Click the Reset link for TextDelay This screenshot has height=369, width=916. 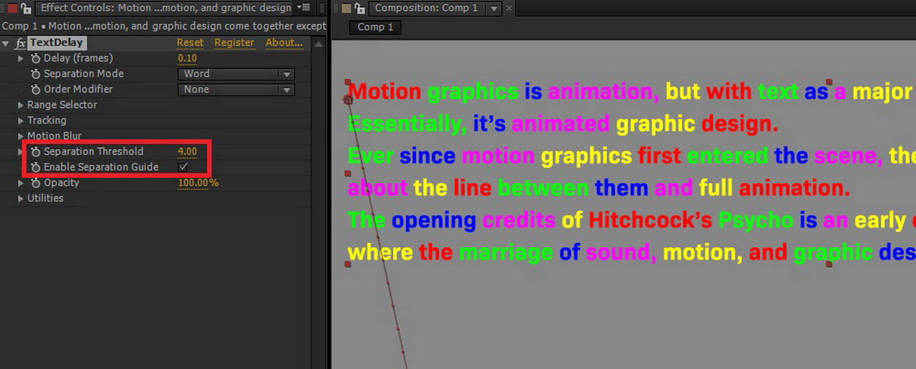point(190,43)
